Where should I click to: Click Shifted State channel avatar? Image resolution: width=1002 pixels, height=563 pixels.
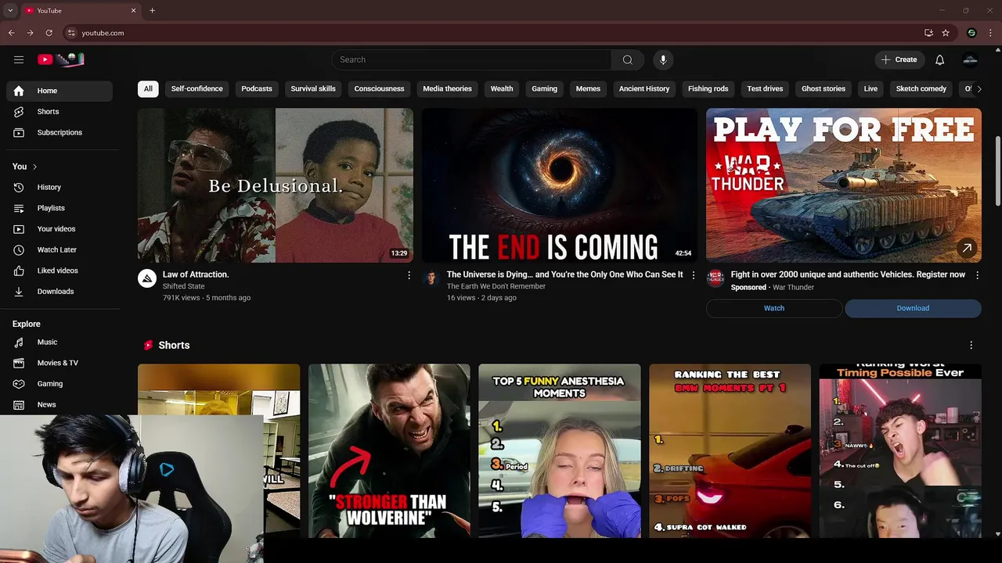[x=147, y=278]
